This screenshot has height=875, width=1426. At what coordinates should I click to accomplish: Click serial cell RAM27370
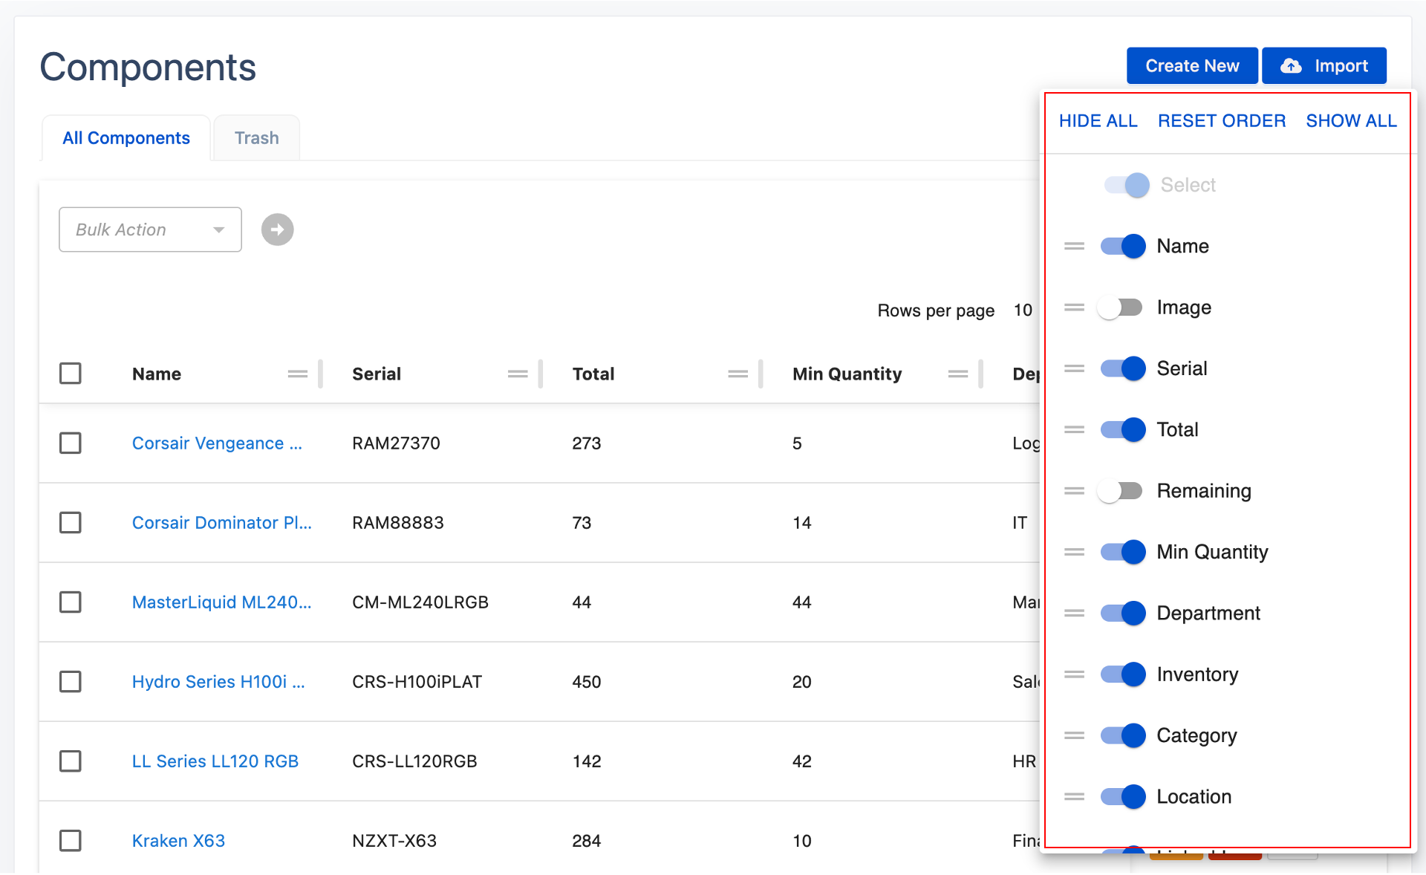pos(397,443)
